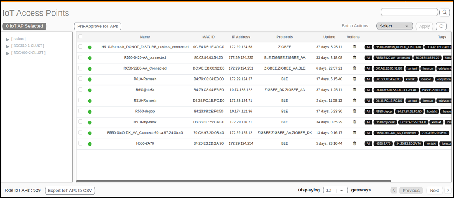This screenshot has height=198, width=454.
Task: Sort by the Name column header
Action: pos(145,37)
